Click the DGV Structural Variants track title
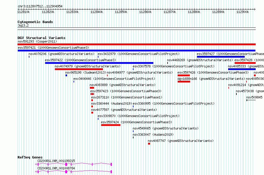The height and width of the screenshot is (175, 264). [x=42, y=38]
